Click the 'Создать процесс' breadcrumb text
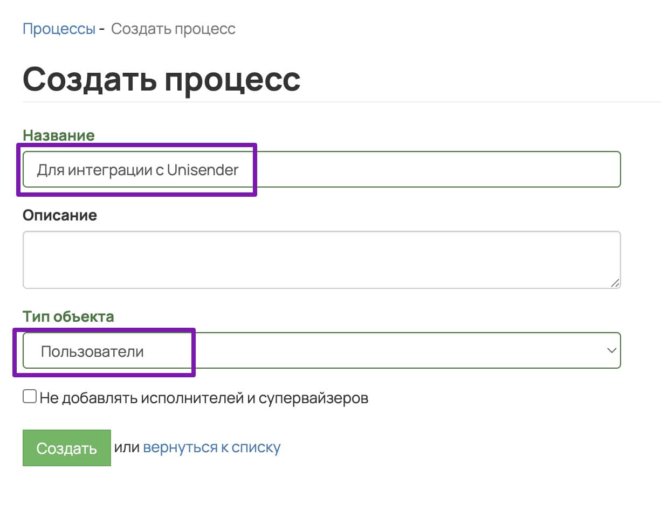Viewport: 661px width, 525px height. point(174,29)
